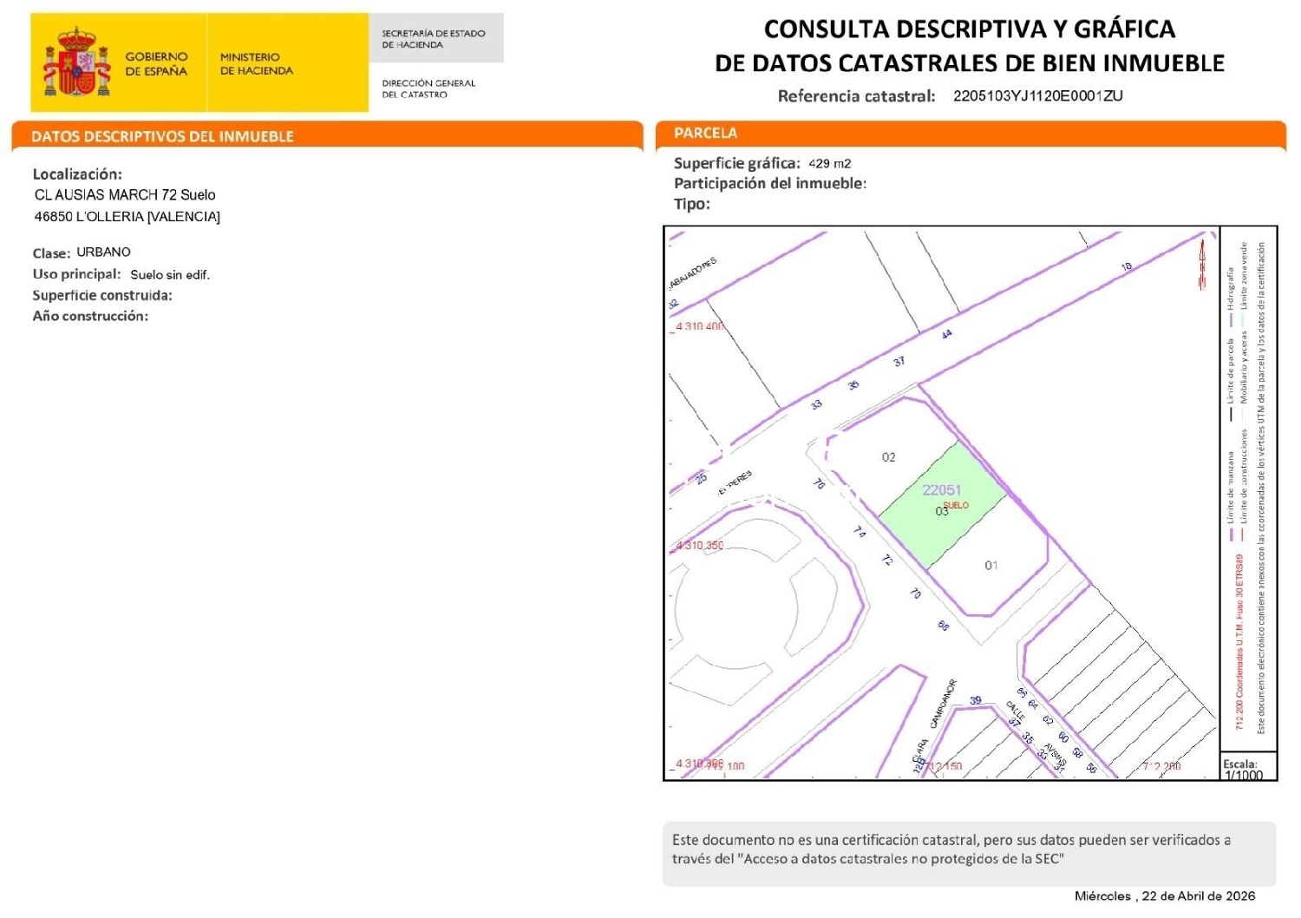Screen dimensions: 1301x918
Task: Click the Spanish coat of arms emblem
Action: (x=77, y=62)
